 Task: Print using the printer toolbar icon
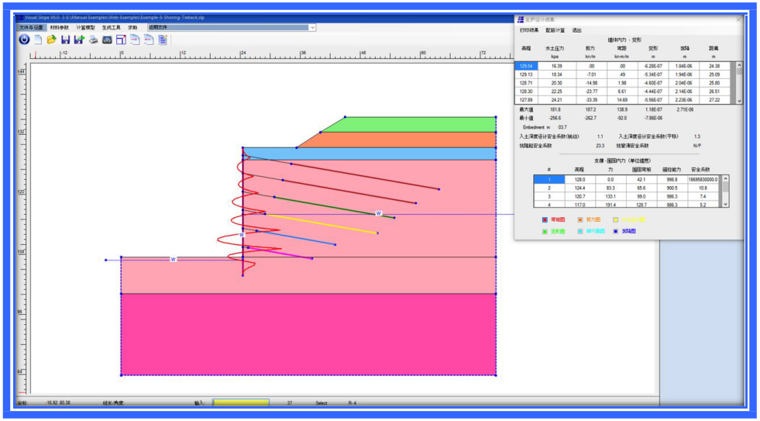click(x=93, y=40)
